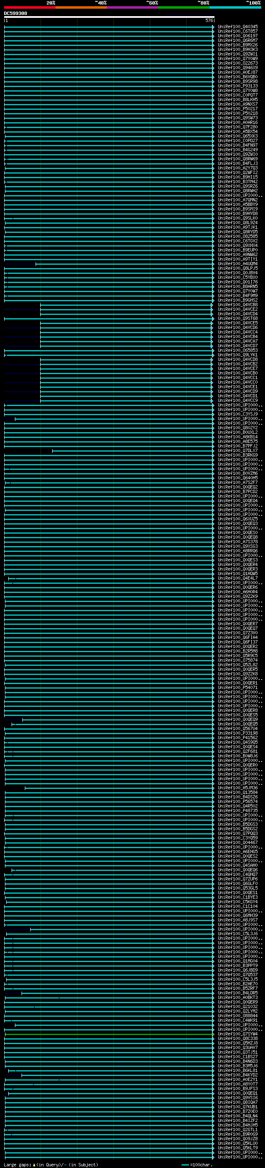Select hit label UniRef100_Q4VCB8
This screenshot has width=265, height=1168.
point(238,305)
